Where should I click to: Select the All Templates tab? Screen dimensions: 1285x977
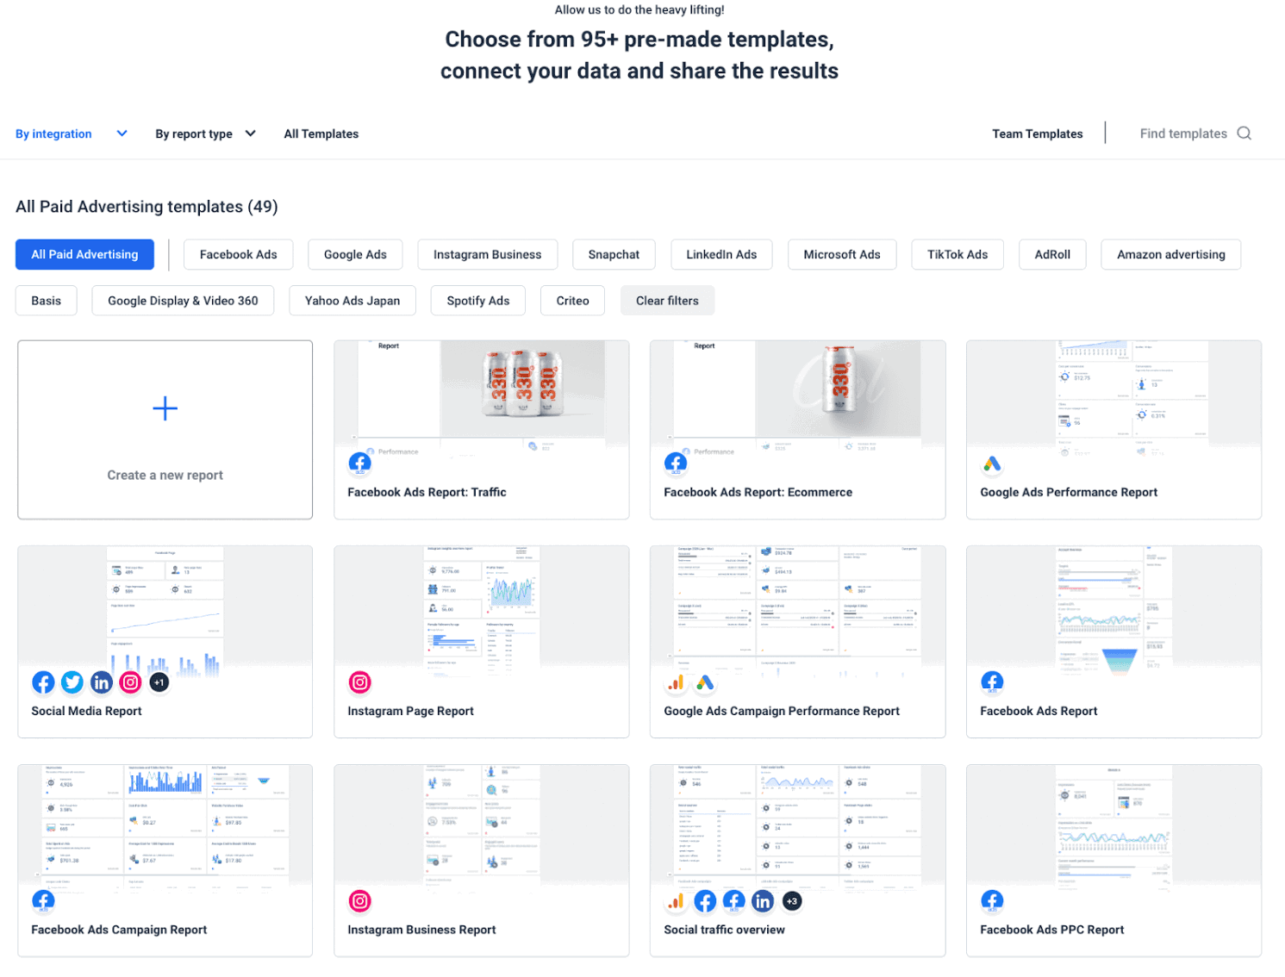(321, 134)
